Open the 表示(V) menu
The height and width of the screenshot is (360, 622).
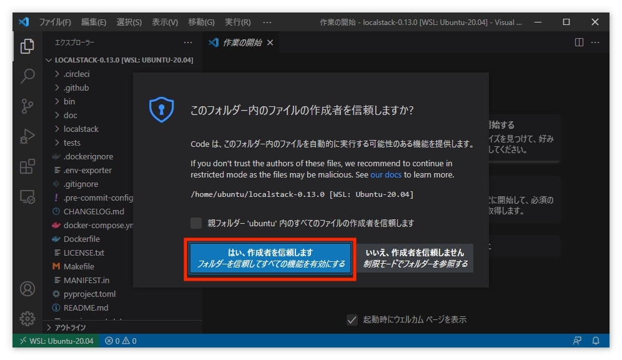click(165, 22)
